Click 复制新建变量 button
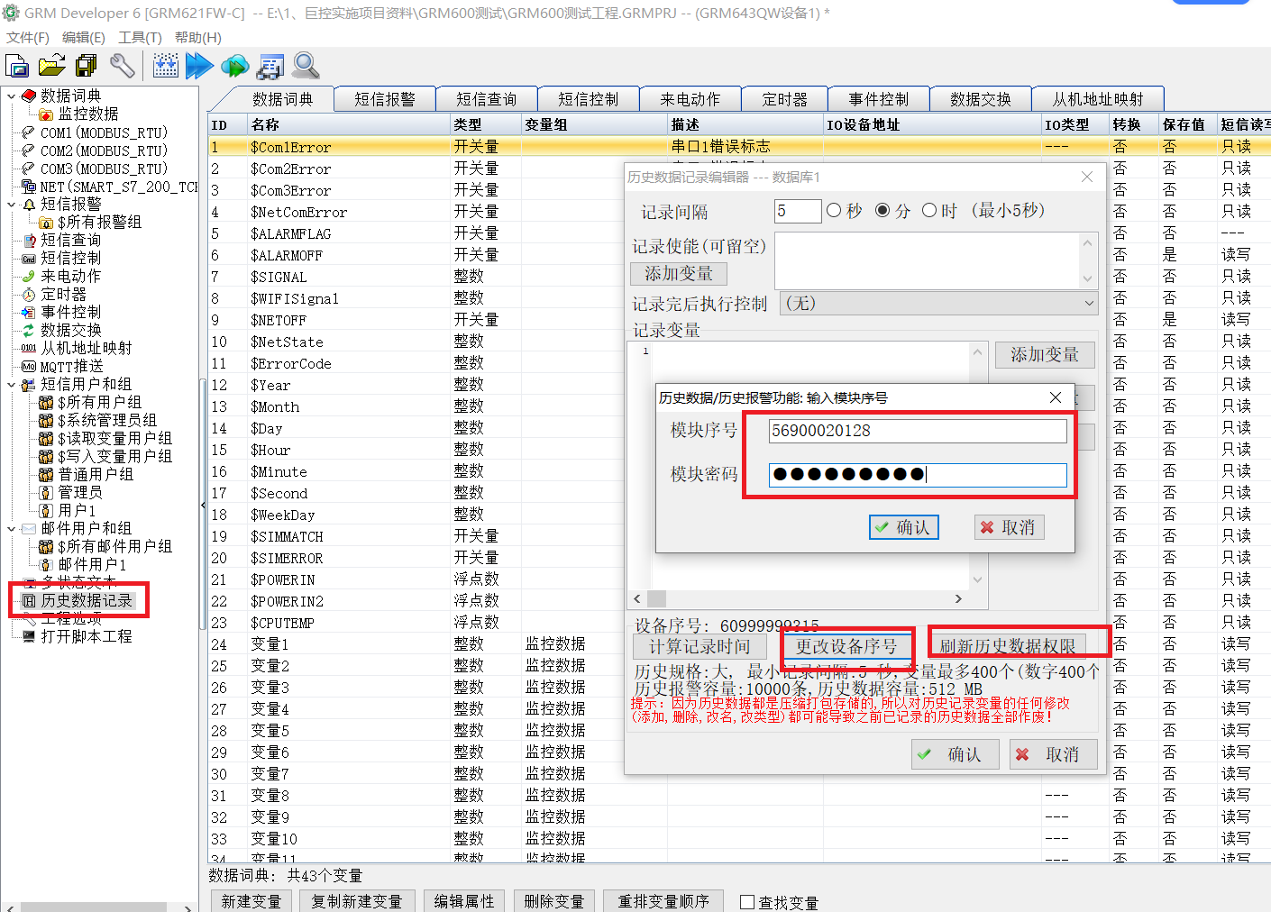 click(357, 901)
